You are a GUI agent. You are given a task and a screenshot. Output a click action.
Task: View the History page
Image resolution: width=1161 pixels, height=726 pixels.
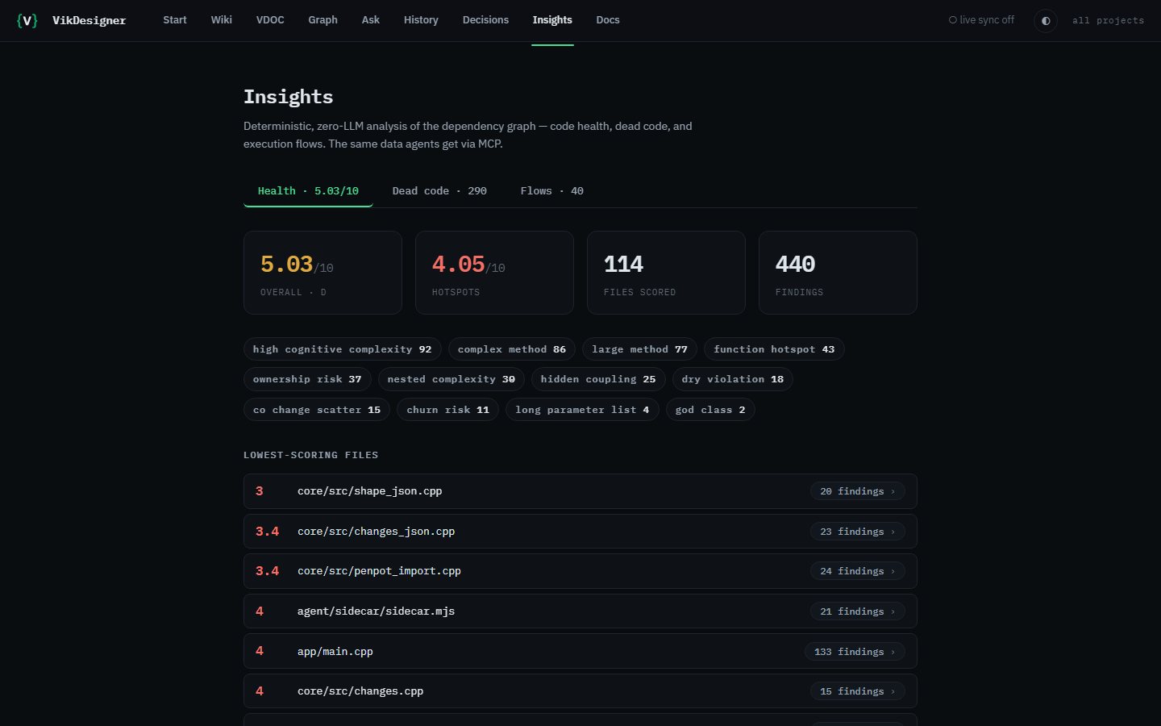421,20
